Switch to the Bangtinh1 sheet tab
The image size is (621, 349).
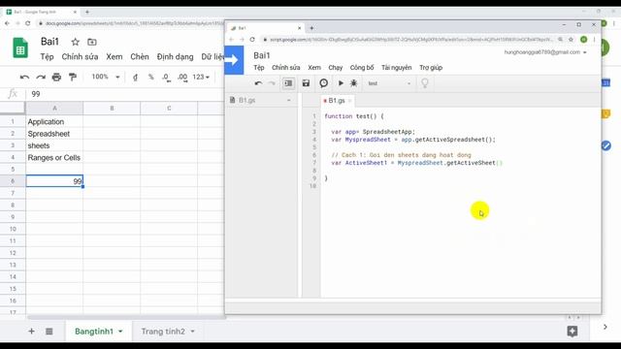tap(94, 332)
